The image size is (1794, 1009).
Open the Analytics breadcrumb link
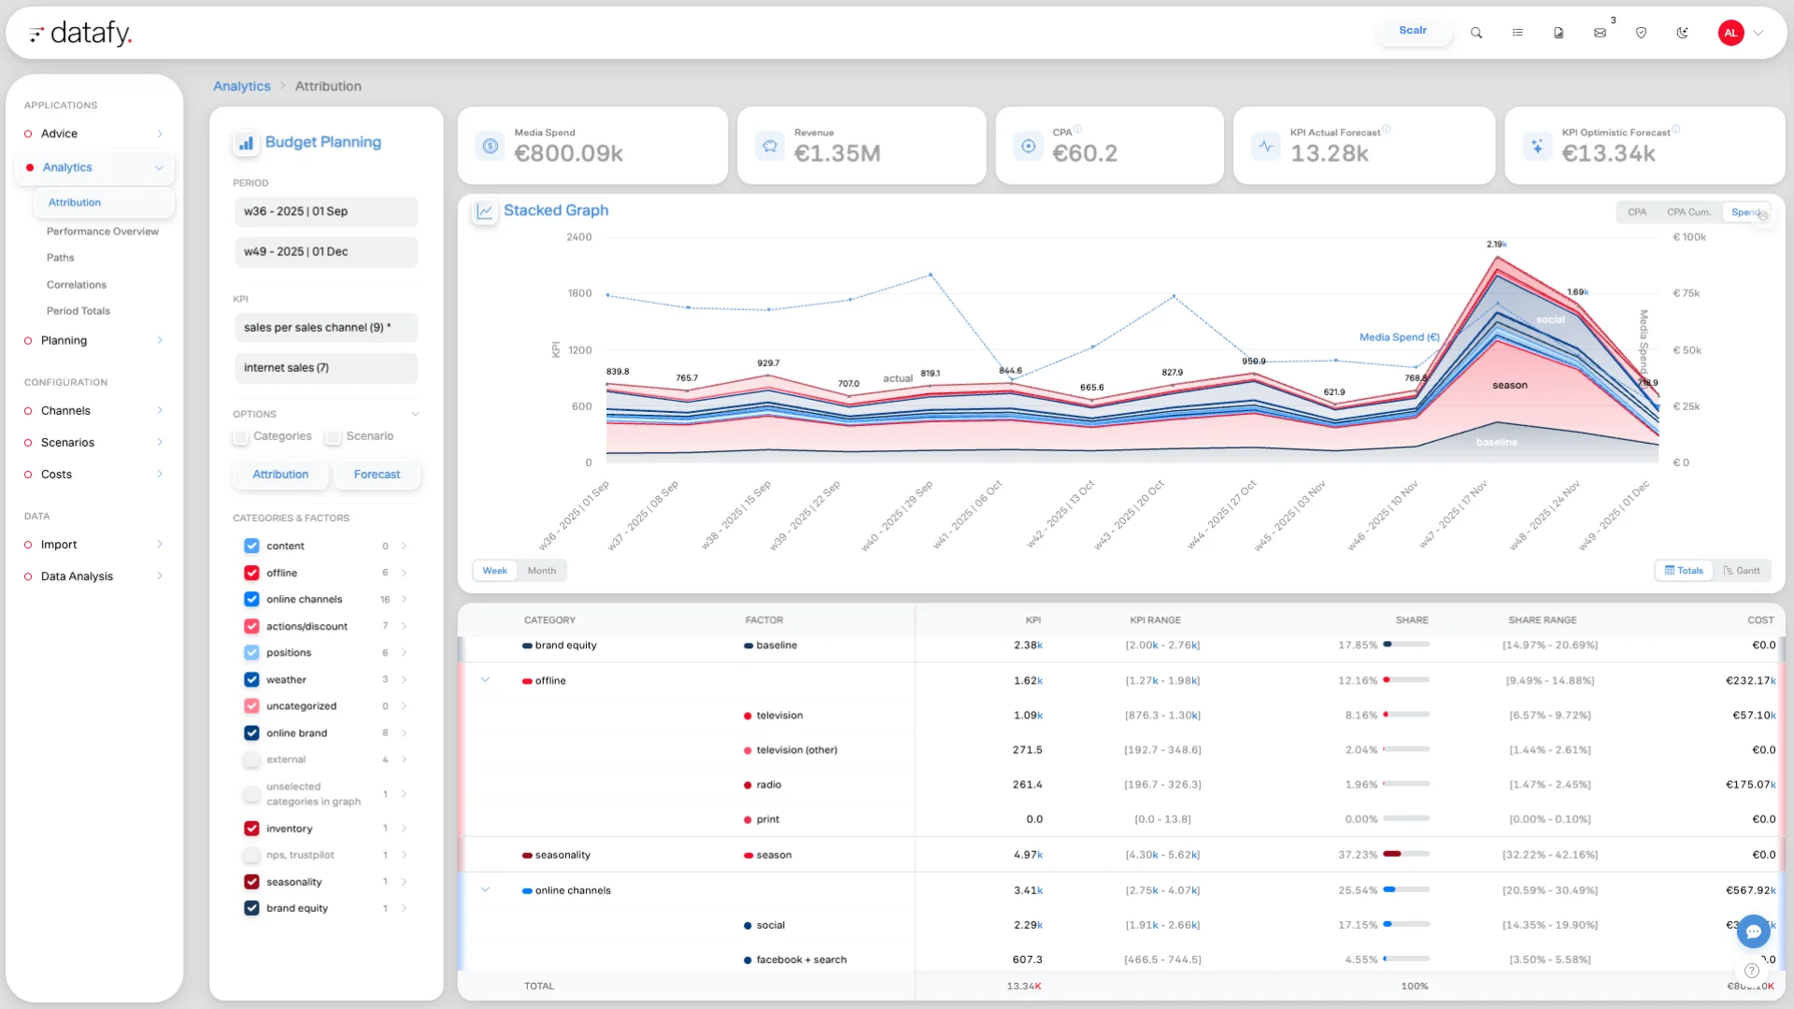pyautogui.click(x=240, y=85)
